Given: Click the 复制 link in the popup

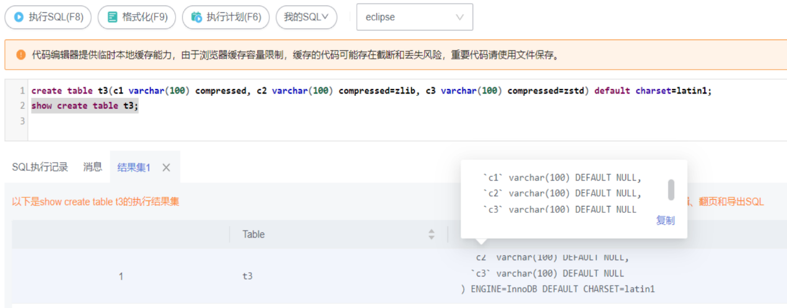Looking at the screenshot, I should pos(665,221).
